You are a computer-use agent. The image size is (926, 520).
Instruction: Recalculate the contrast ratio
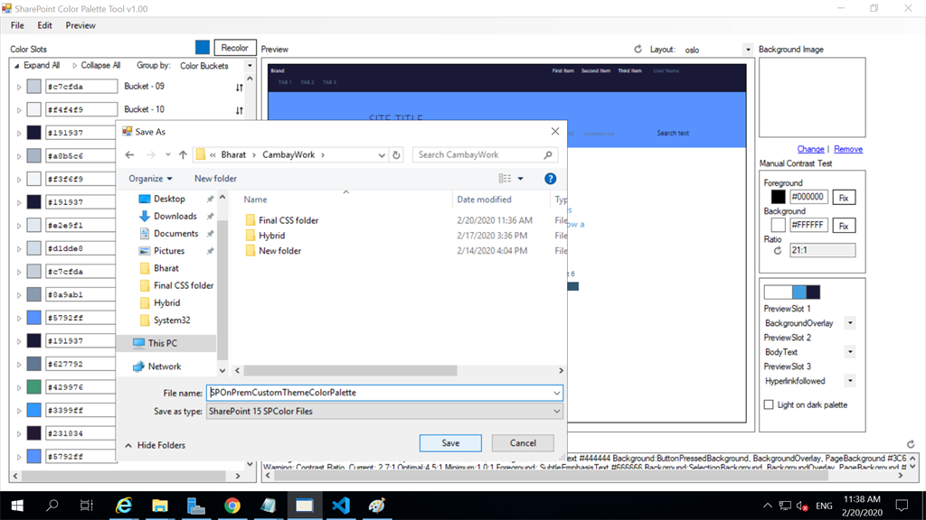(778, 251)
